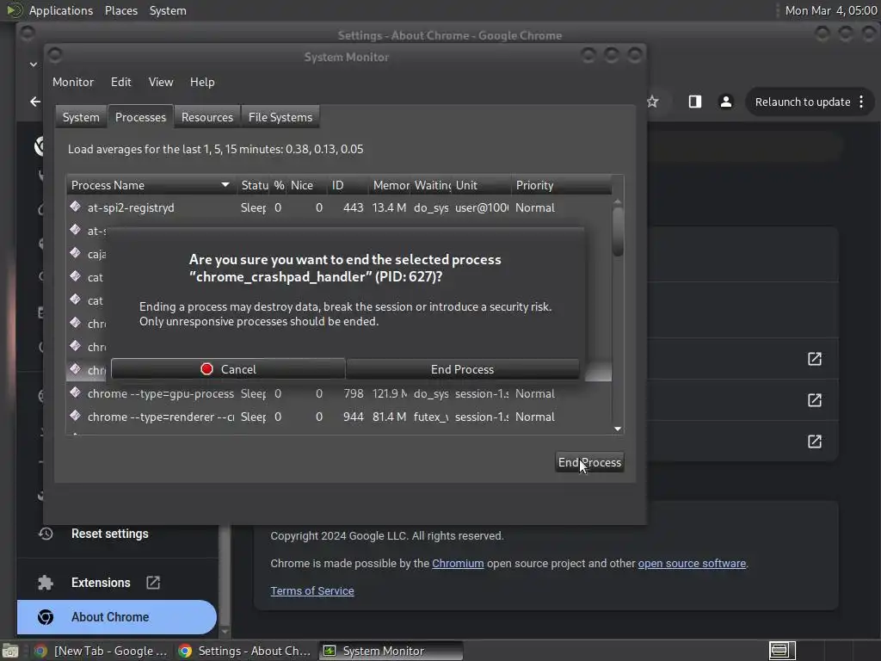Open the open source software link
Screen dimensions: 881x661
pyautogui.click(x=692, y=563)
